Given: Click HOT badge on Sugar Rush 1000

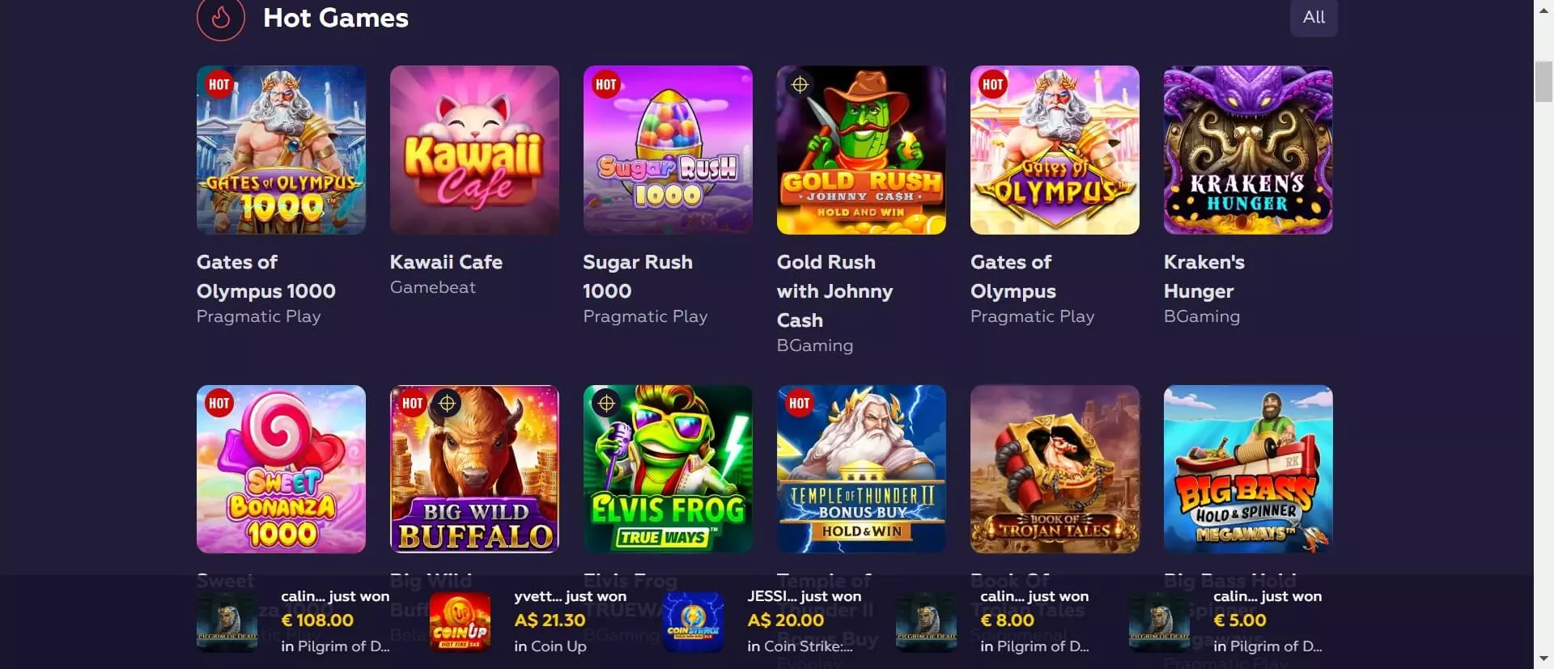Looking at the screenshot, I should 605,84.
